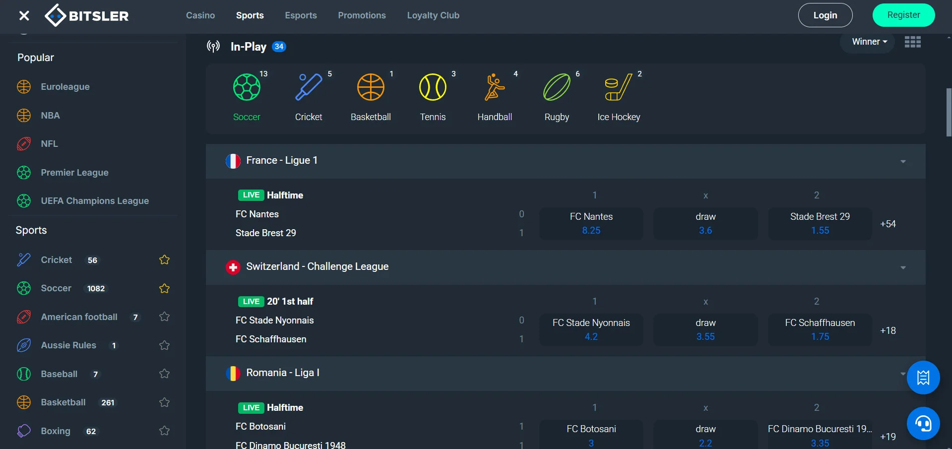
Task: Click the Switzerland flag icon for Challenge League
Action: (x=233, y=267)
